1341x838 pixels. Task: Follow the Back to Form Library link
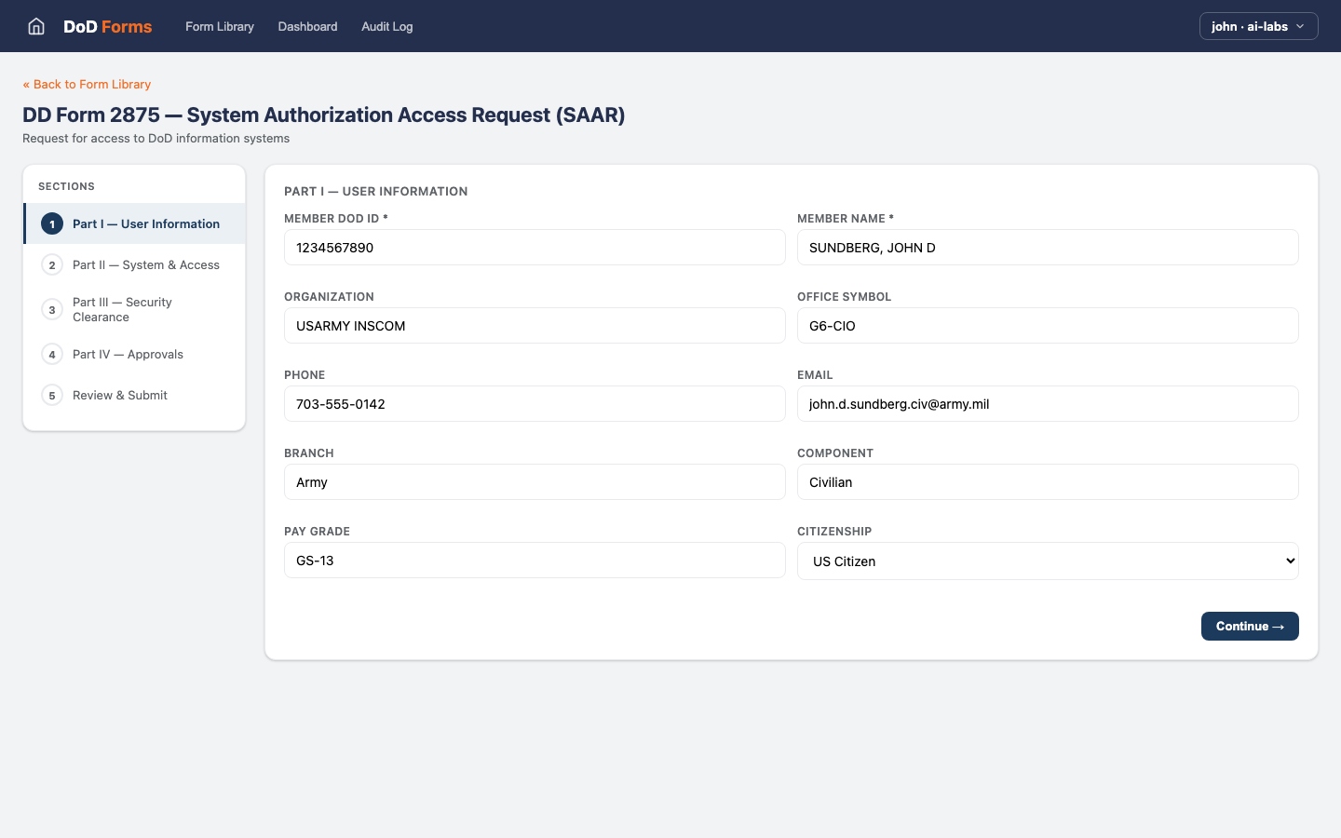(x=87, y=84)
